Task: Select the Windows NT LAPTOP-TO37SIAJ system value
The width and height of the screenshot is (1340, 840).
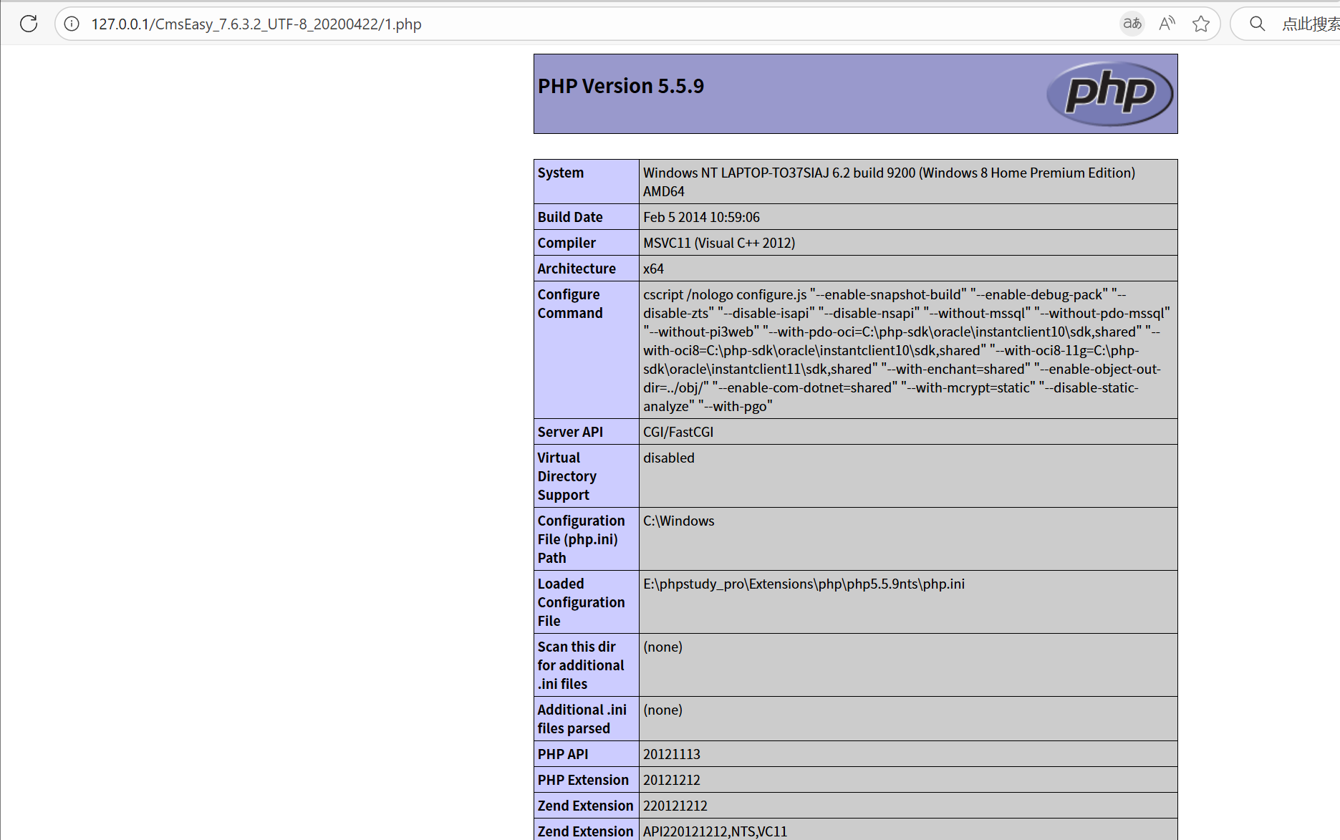Action: 889,182
